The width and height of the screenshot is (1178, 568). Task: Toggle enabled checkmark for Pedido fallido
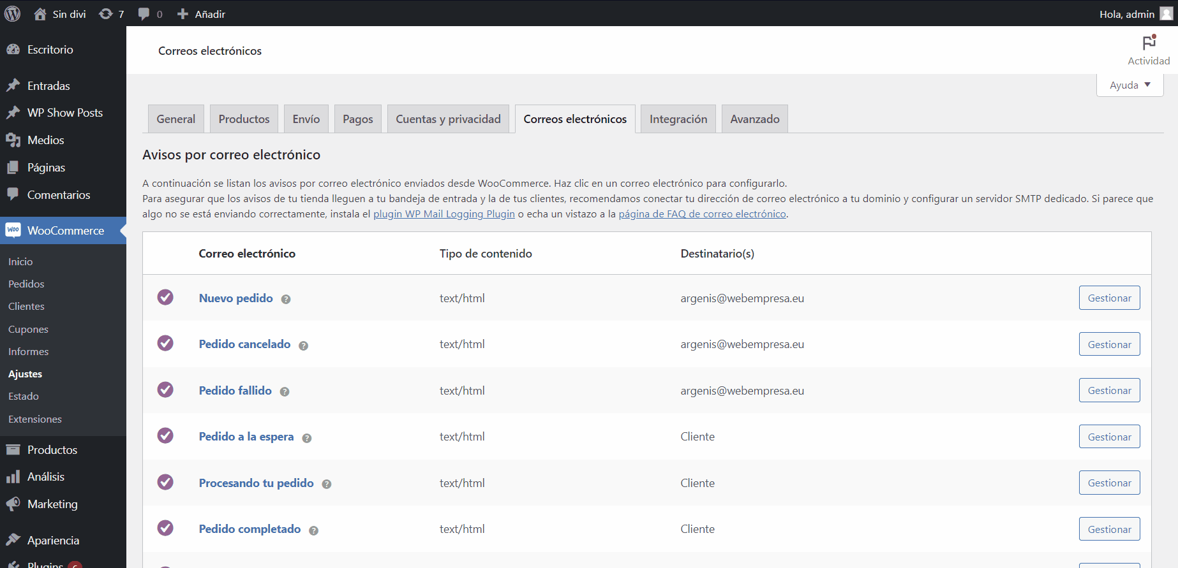165,390
